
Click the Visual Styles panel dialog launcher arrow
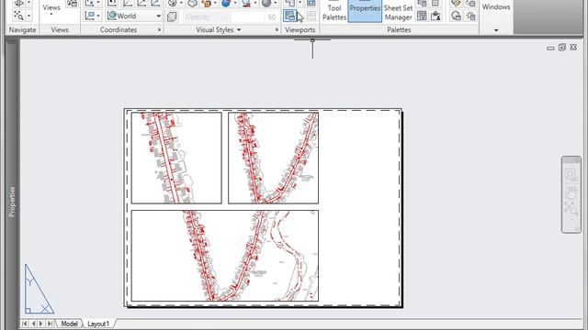[277, 29]
